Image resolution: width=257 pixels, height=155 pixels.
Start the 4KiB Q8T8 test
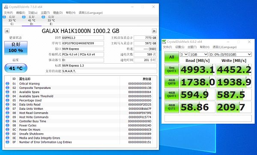172,82
